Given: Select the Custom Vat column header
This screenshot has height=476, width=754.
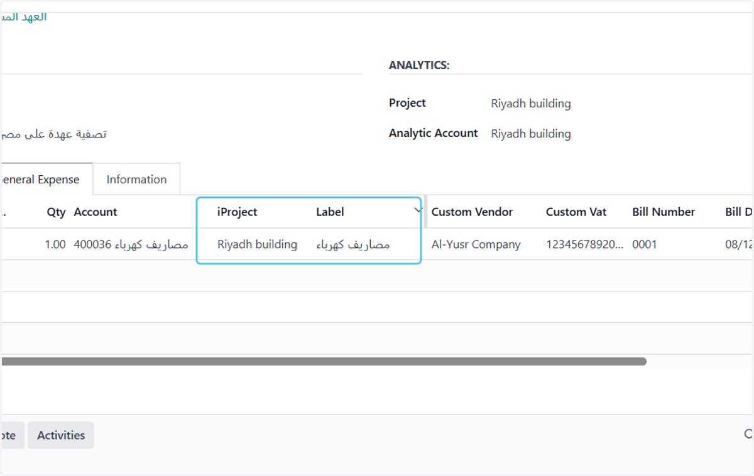Looking at the screenshot, I should coord(576,212).
